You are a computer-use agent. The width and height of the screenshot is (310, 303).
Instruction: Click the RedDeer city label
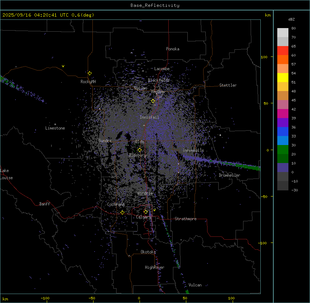[x=158, y=92]
